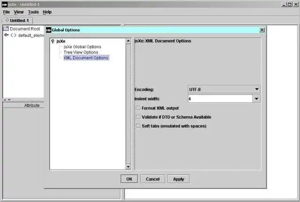Screen dimensions: 300x202
Task: Click the Apply button
Action: 179,179
